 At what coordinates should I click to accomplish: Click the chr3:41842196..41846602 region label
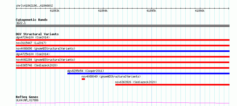[x=34, y=6]
